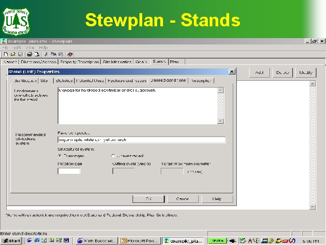Click the New document toolbar icon
Image resolution: width=326 pixels, height=245 pixels.
coord(6,54)
